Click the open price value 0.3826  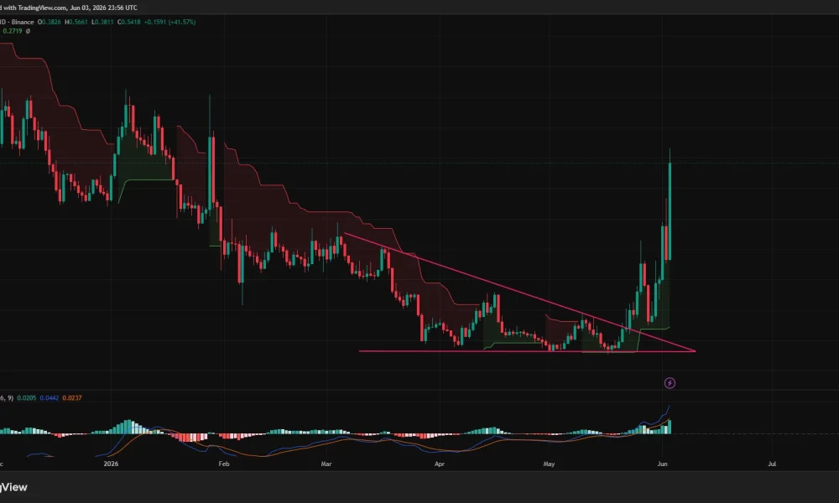pos(50,22)
